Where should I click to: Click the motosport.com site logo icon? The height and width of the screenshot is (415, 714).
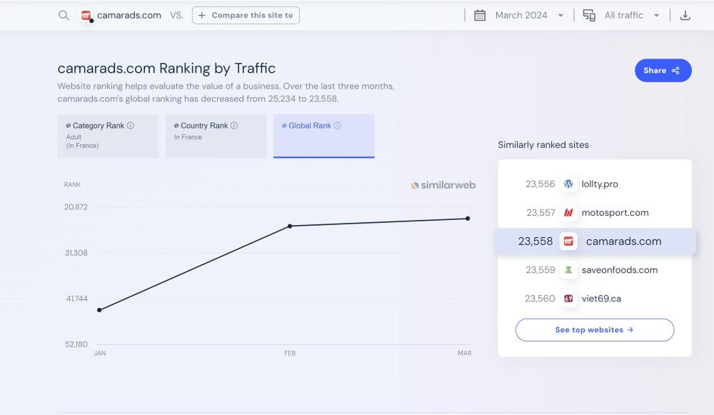pos(568,213)
